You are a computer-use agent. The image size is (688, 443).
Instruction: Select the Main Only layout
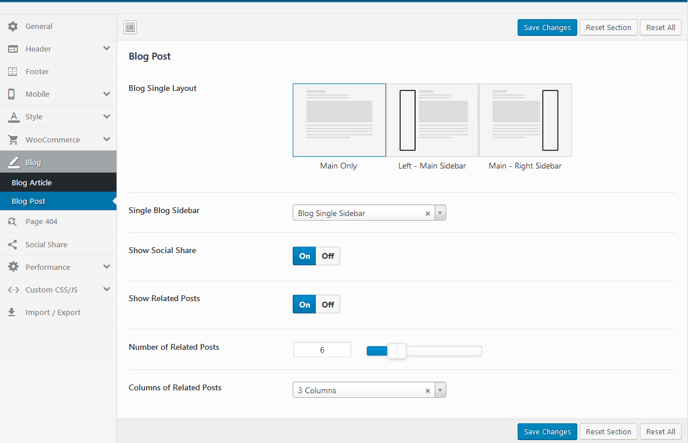pos(339,120)
